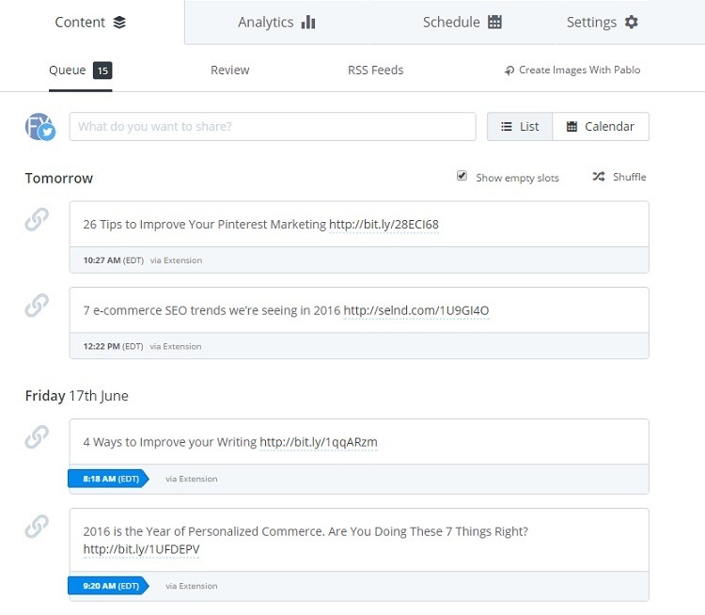Click the Queue count badge 15
Viewport: 705px width, 615px height.
(102, 71)
